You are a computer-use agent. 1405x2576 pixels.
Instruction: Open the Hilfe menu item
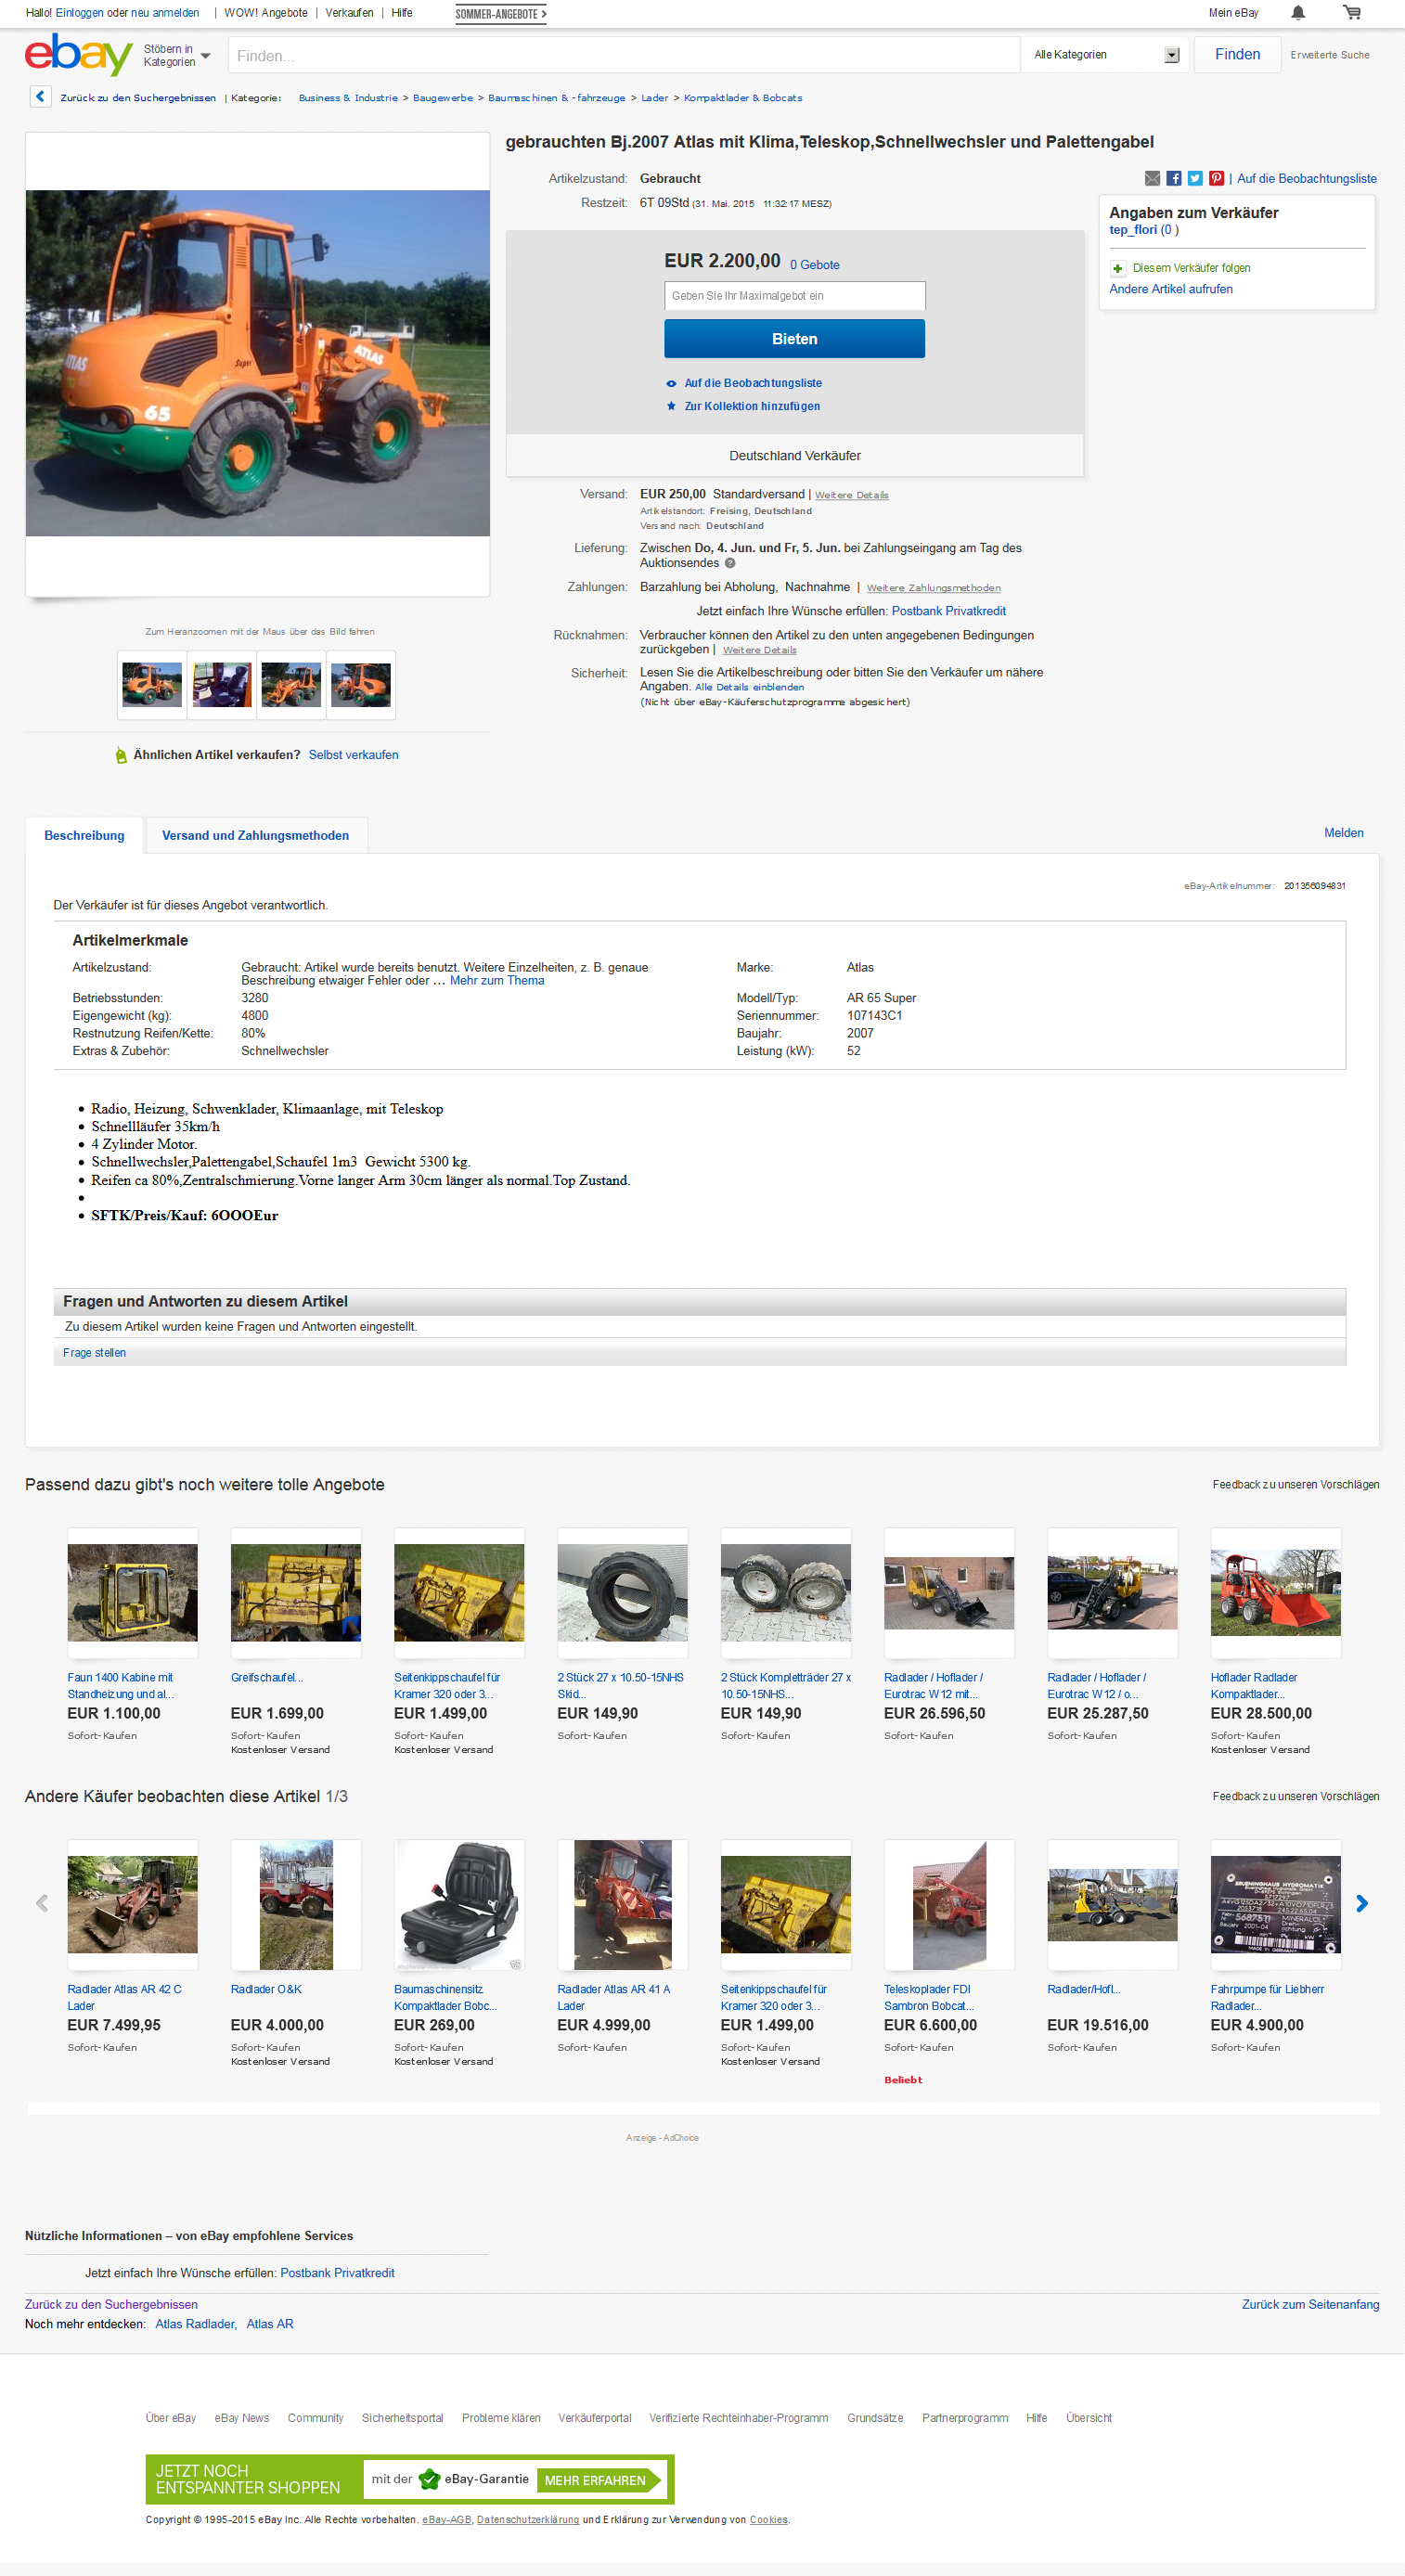click(x=402, y=13)
